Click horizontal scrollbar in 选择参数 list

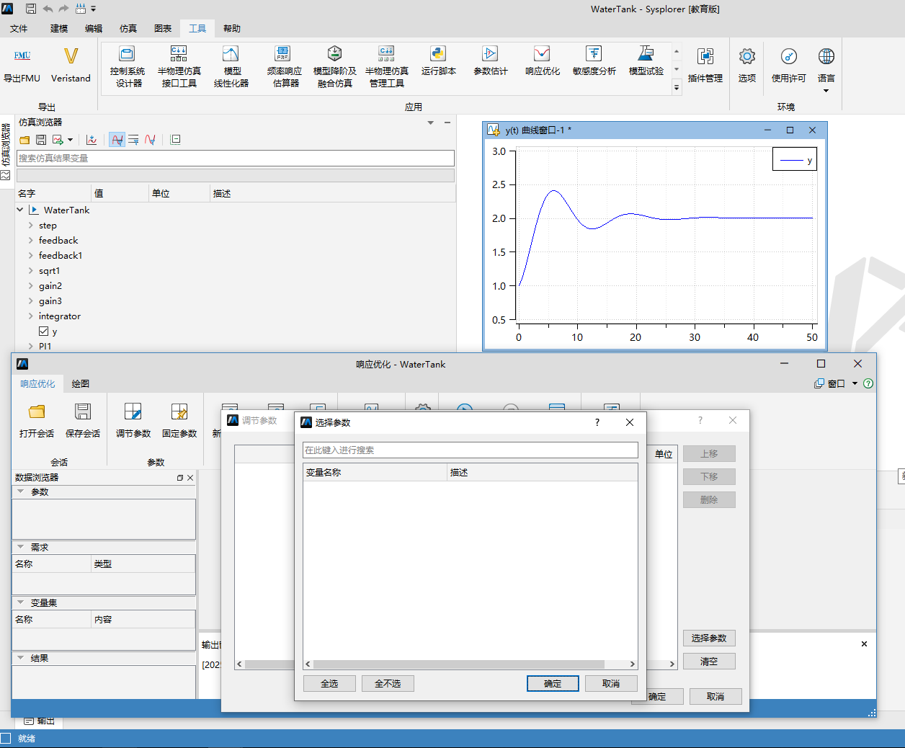(458, 664)
